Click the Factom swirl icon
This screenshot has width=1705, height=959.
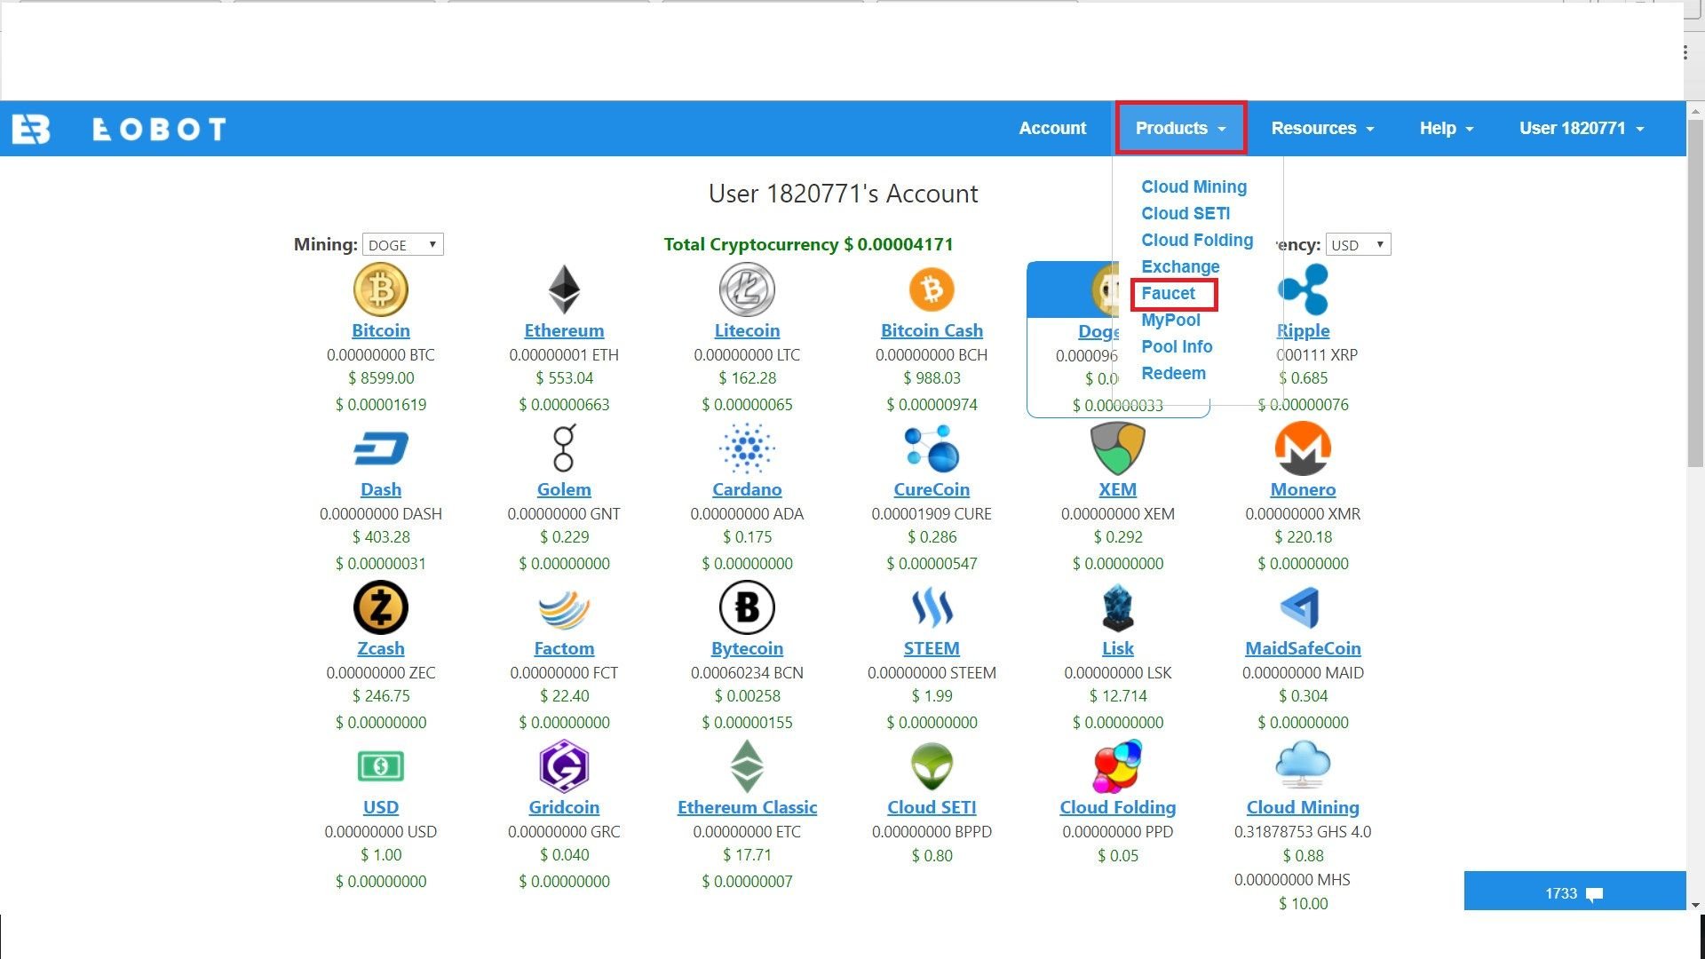564,609
